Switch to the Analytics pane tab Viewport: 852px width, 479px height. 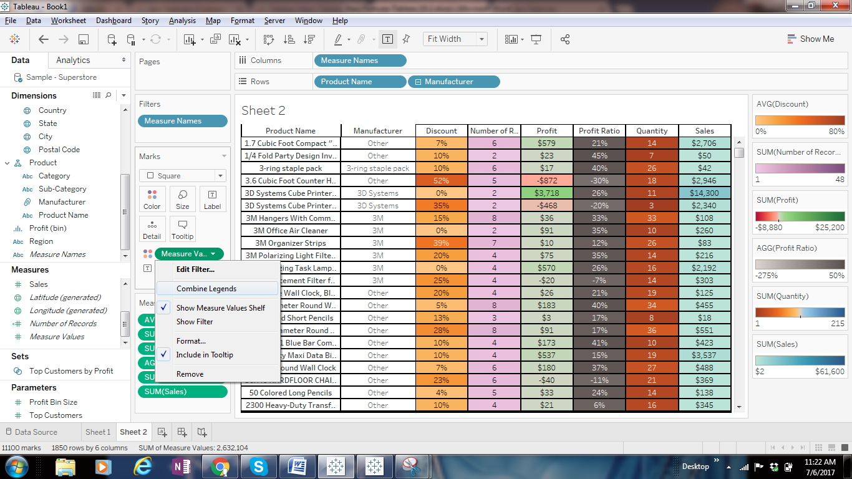[x=73, y=60]
